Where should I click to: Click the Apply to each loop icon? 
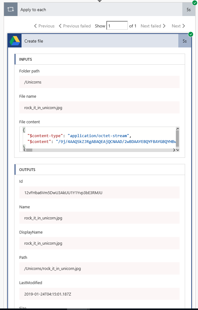point(11,10)
